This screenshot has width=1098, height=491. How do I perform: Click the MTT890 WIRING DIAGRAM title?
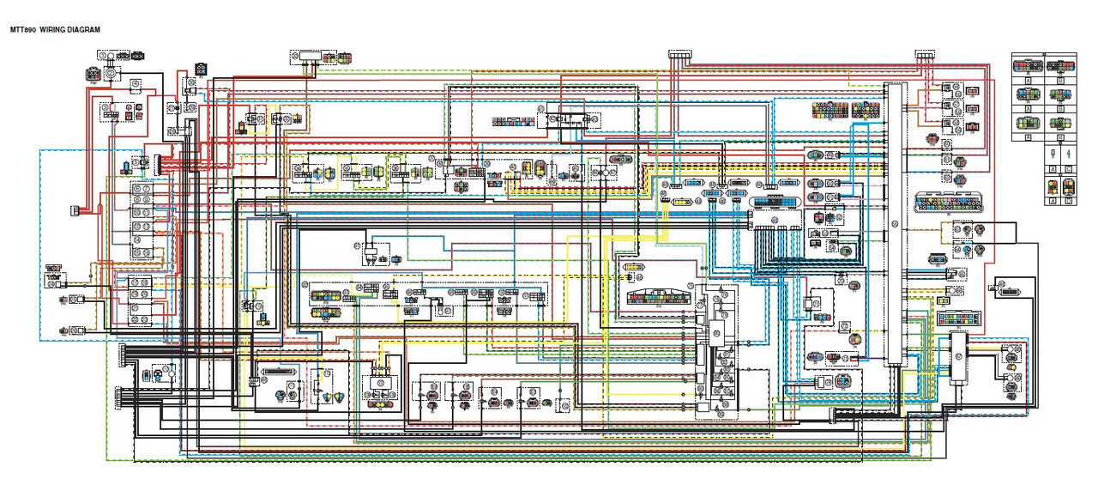[55, 29]
